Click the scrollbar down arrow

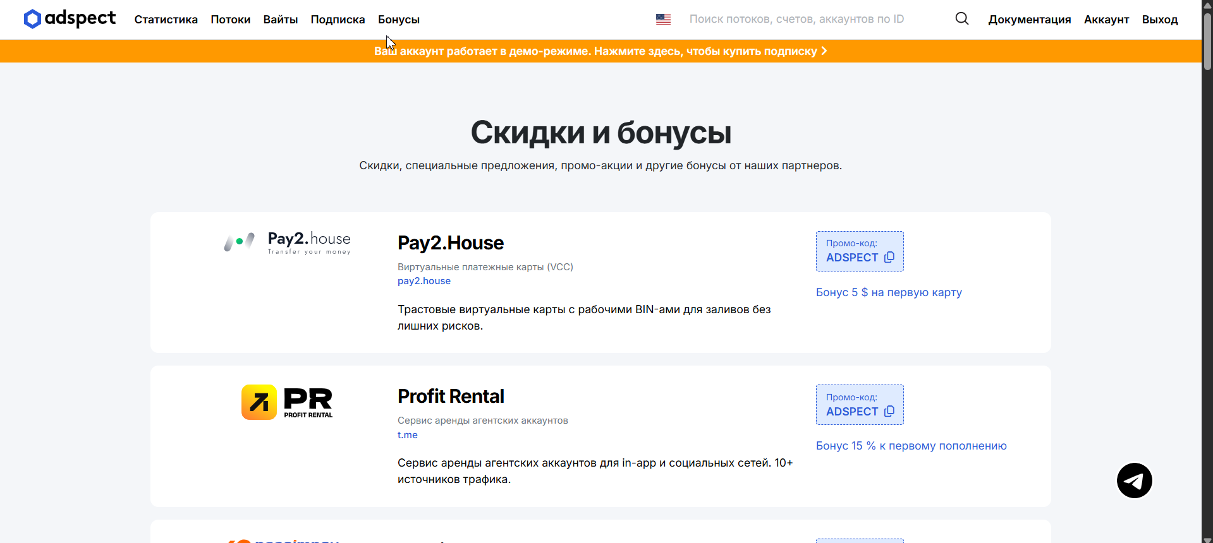pos(1207,539)
